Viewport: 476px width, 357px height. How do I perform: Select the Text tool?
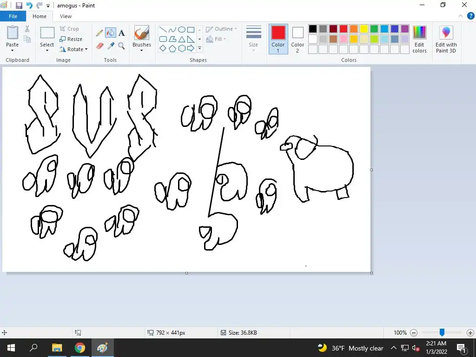[121, 33]
